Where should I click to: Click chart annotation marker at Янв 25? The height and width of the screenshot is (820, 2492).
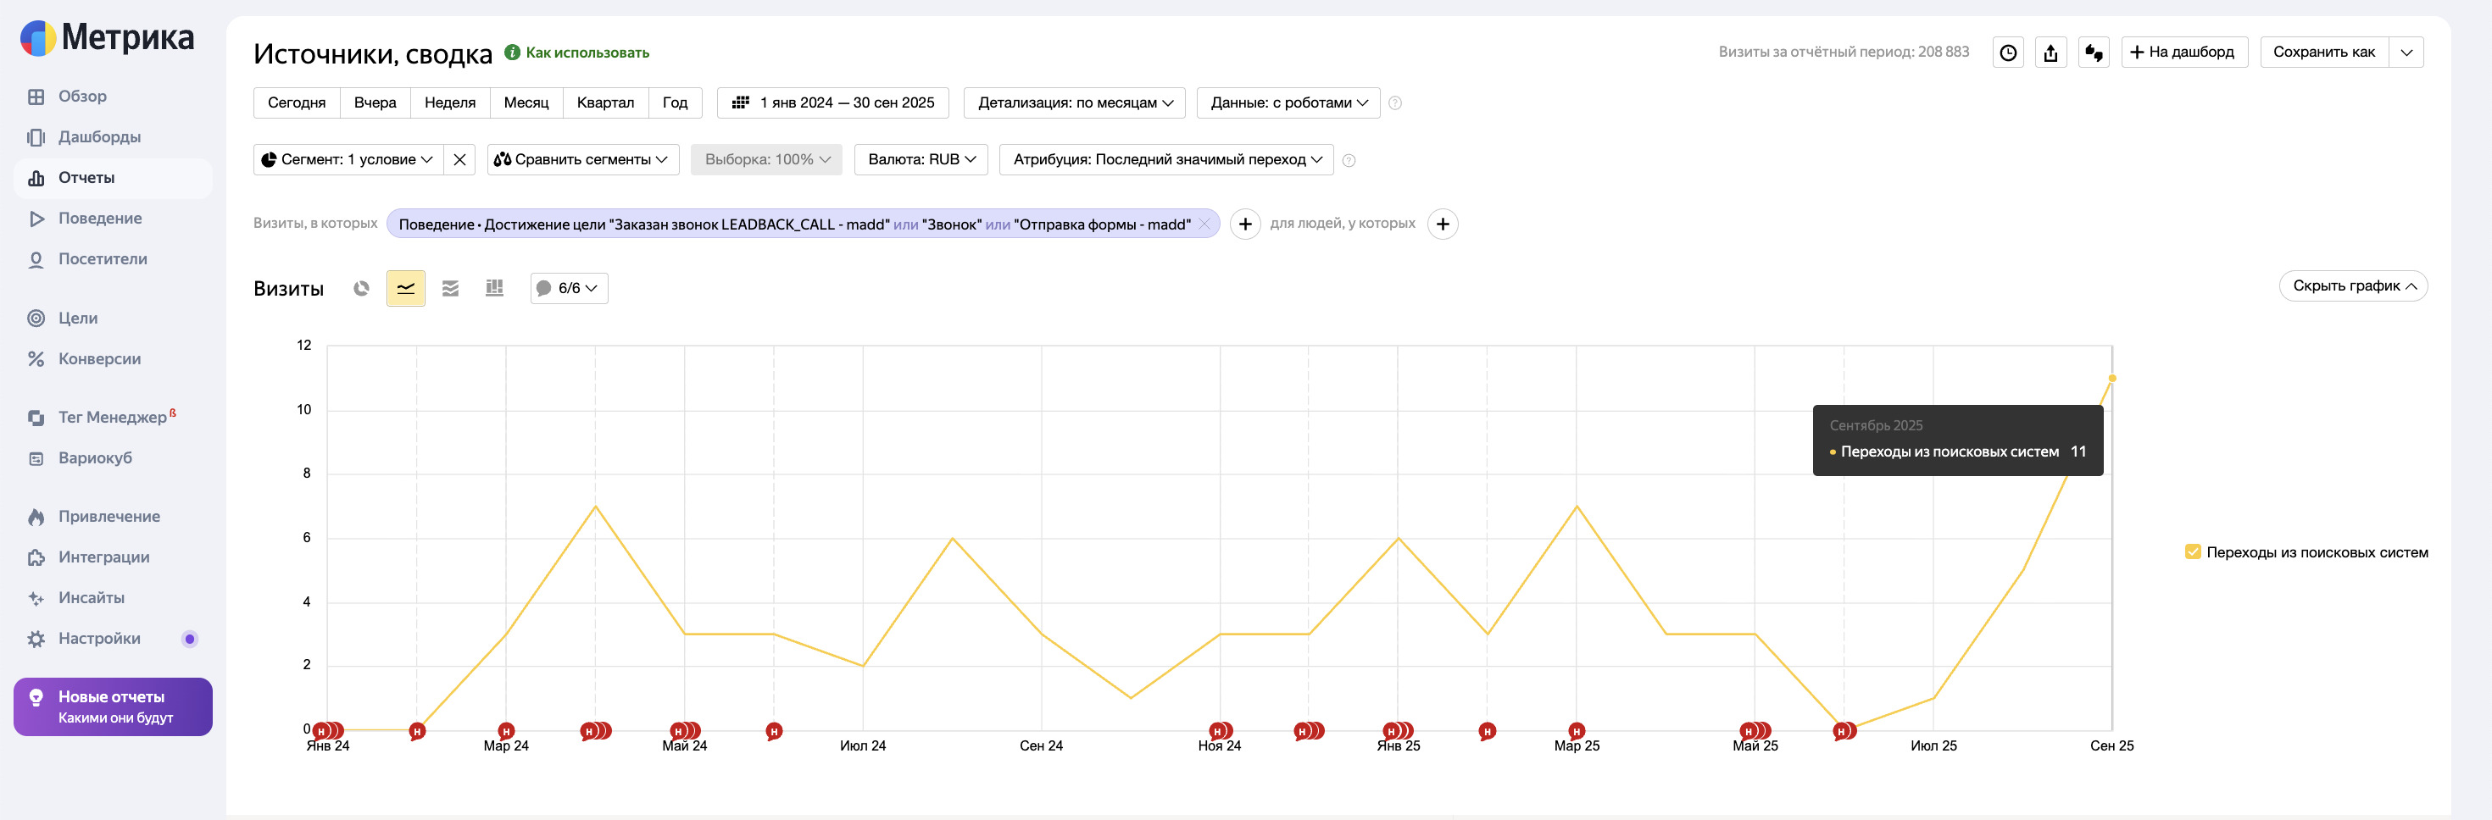click(1398, 731)
